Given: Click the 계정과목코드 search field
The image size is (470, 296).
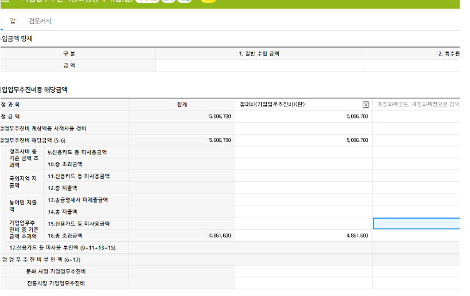Looking at the screenshot, I should click(418, 104).
